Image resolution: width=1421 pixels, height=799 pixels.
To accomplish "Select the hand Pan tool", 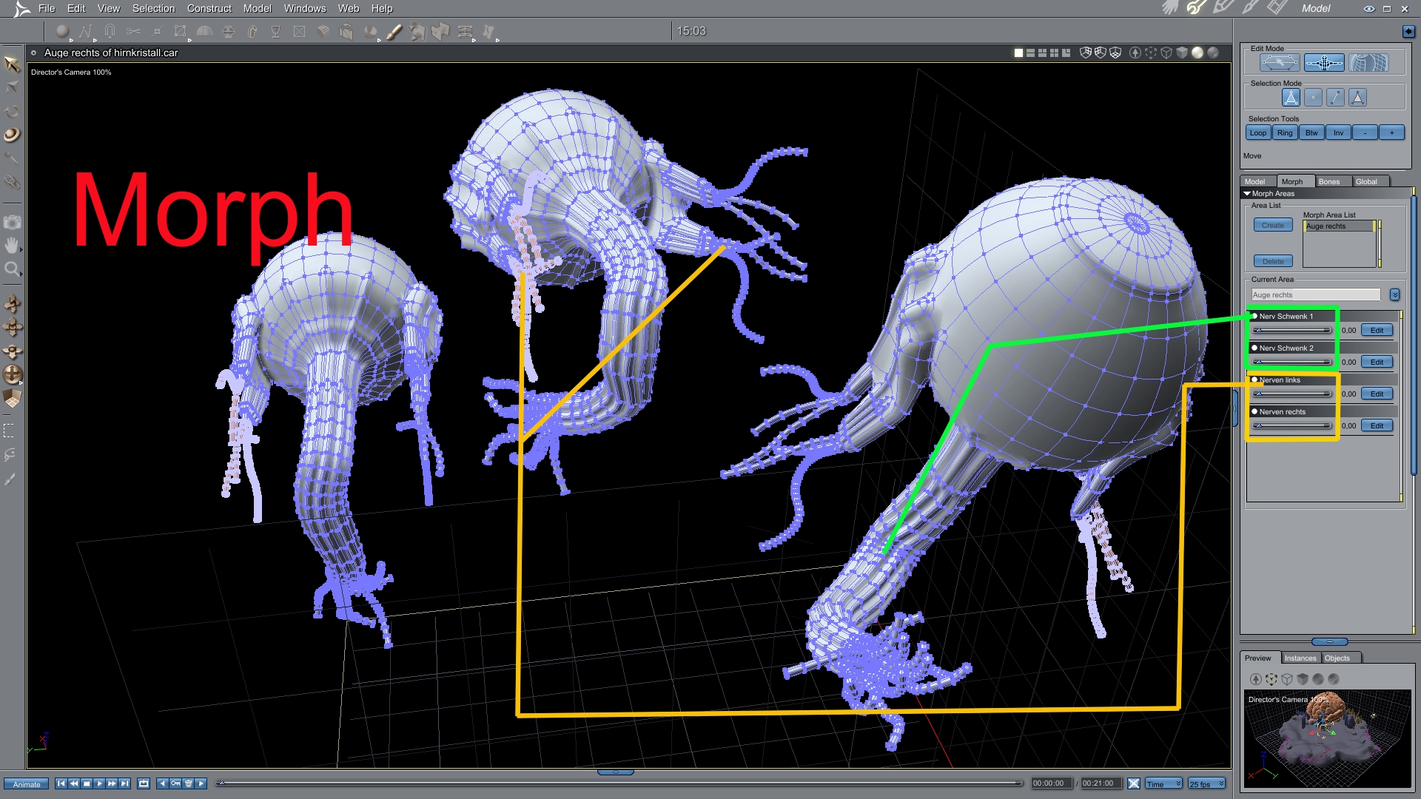I will (x=12, y=246).
